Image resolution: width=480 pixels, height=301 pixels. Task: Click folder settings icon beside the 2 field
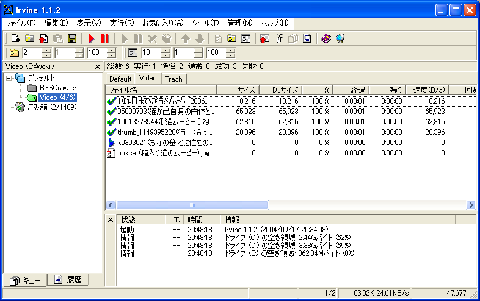tap(14, 52)
